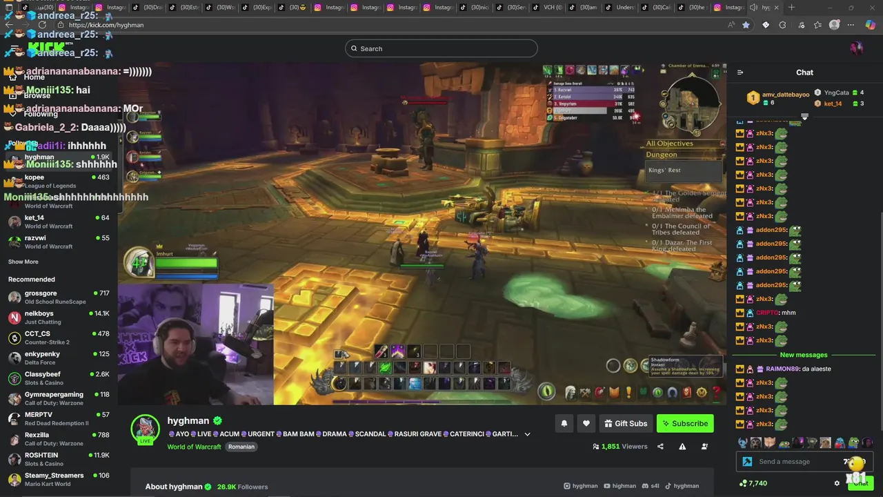Screen dimensions: 883x497
Task: Select the Stitch emote in the emote row
Action: [742, 443]
